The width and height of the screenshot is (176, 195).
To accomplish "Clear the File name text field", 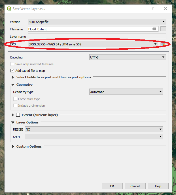I will point(154,29).
